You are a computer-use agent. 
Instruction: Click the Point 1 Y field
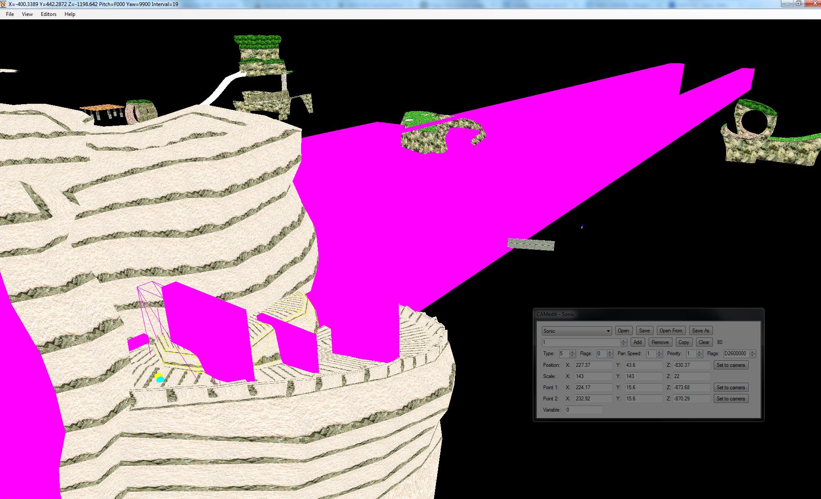(644, 387)
